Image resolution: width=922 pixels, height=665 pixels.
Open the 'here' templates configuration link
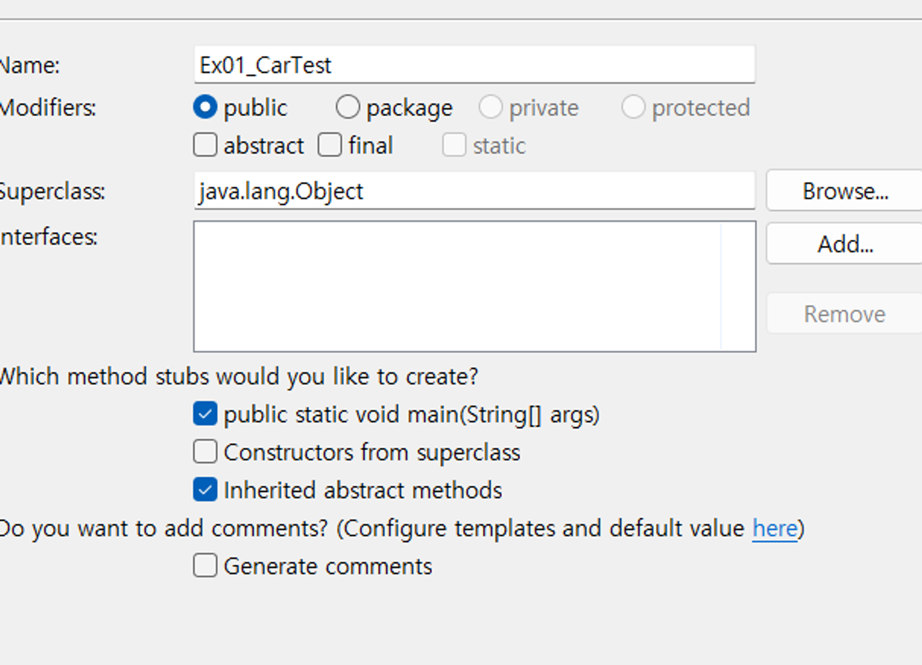point(774,528)
